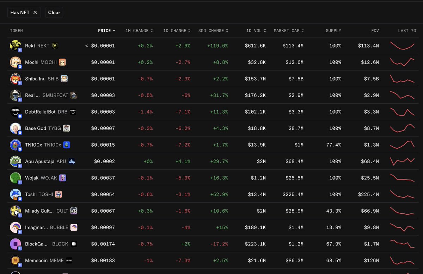Sort by 1H CHANGE column
Viewport: 423px width, 274px height.
tap(139, 31)
